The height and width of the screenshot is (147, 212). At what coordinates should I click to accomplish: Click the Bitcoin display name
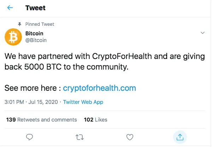point(35,33)
